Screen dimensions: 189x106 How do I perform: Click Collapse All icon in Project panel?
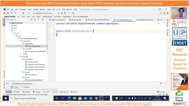(x=38, y=20)
